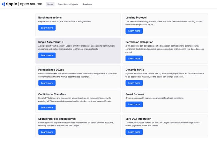Click the chevron next to Single Asset Vault

coord(63,42)
